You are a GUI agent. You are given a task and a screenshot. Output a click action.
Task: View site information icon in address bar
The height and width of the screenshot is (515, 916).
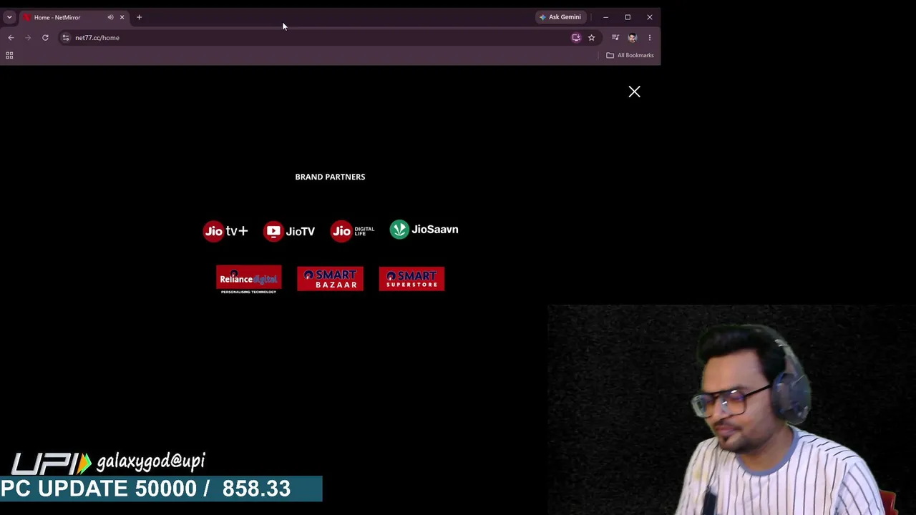pos(66,38)
